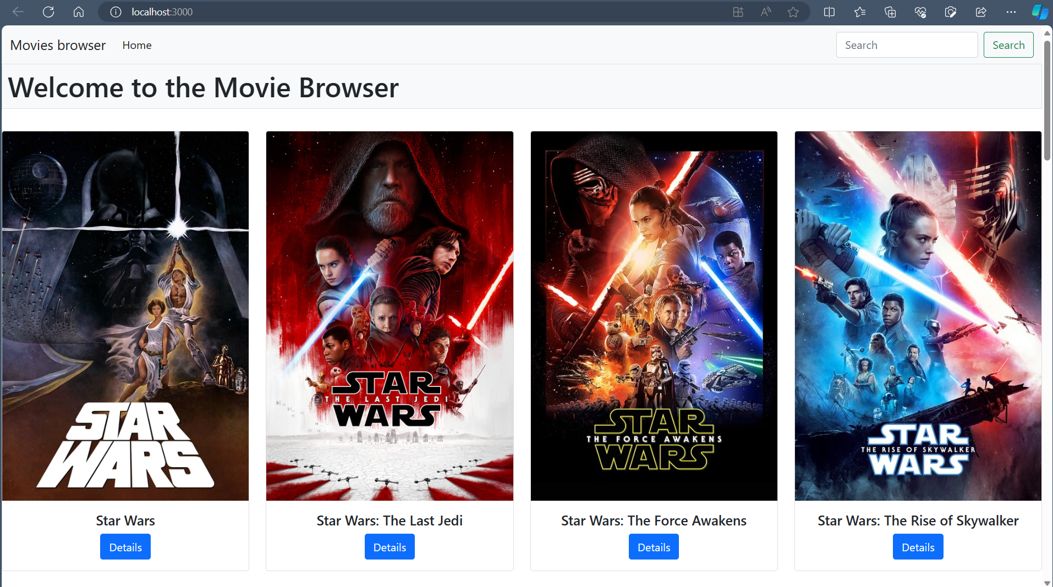Select 'Star Wars: The Last Jedi' title
The image size is (1053, 587).
390,520
